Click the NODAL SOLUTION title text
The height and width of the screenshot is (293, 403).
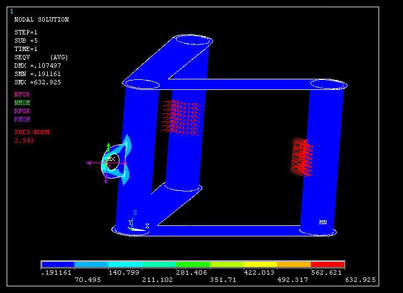pos(42,19)
